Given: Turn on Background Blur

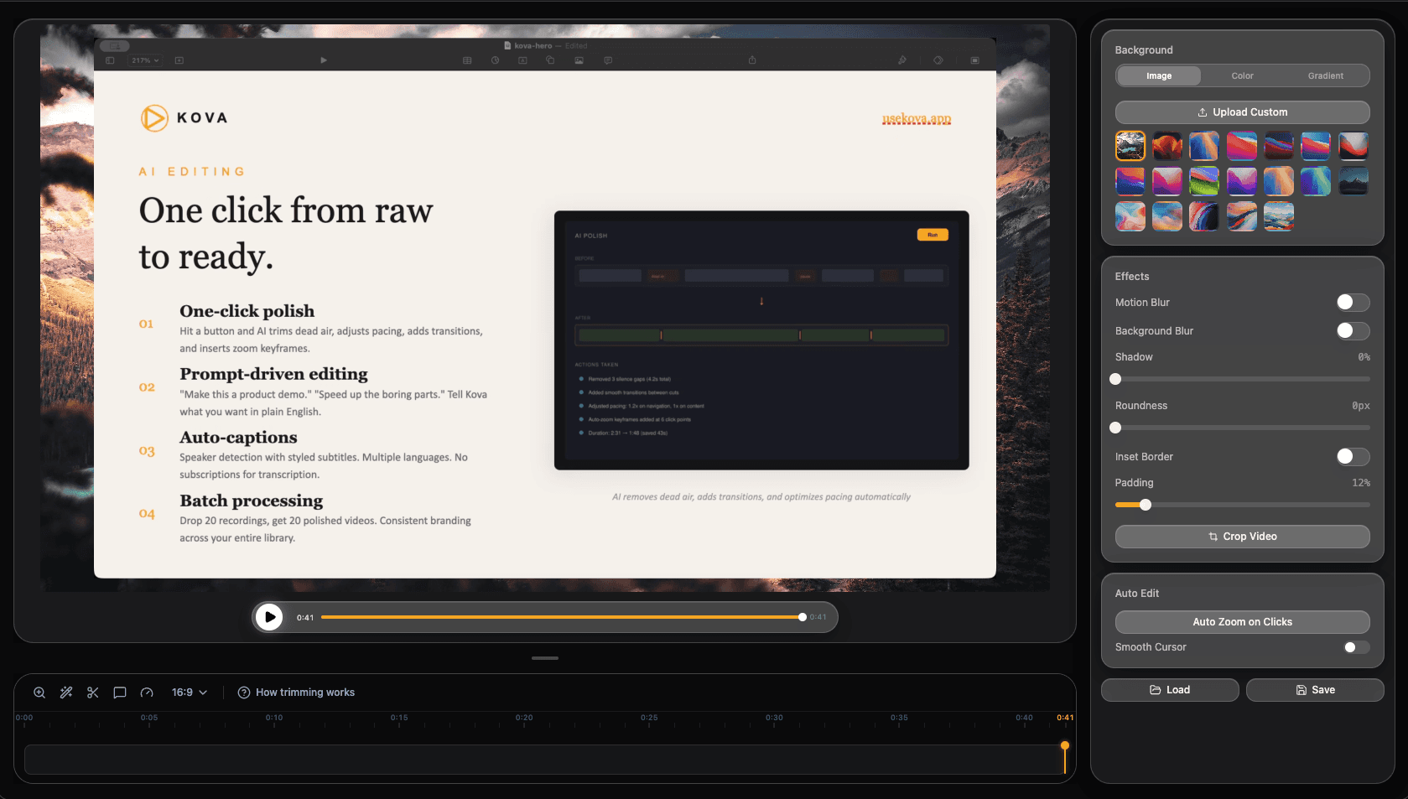Looking at the screenshot, I should 1352,330.
